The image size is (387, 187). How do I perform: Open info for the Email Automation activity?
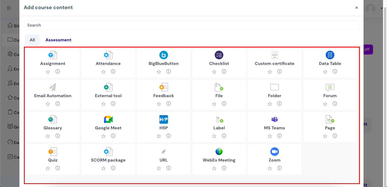(x=58, y=104)
